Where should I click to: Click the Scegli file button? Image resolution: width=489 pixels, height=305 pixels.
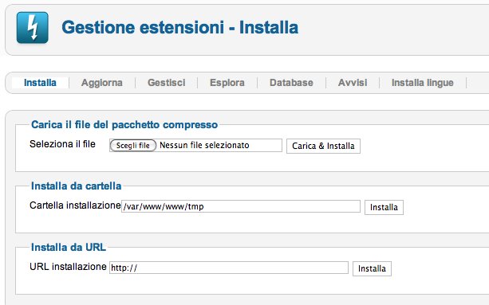tap(133, 146)
